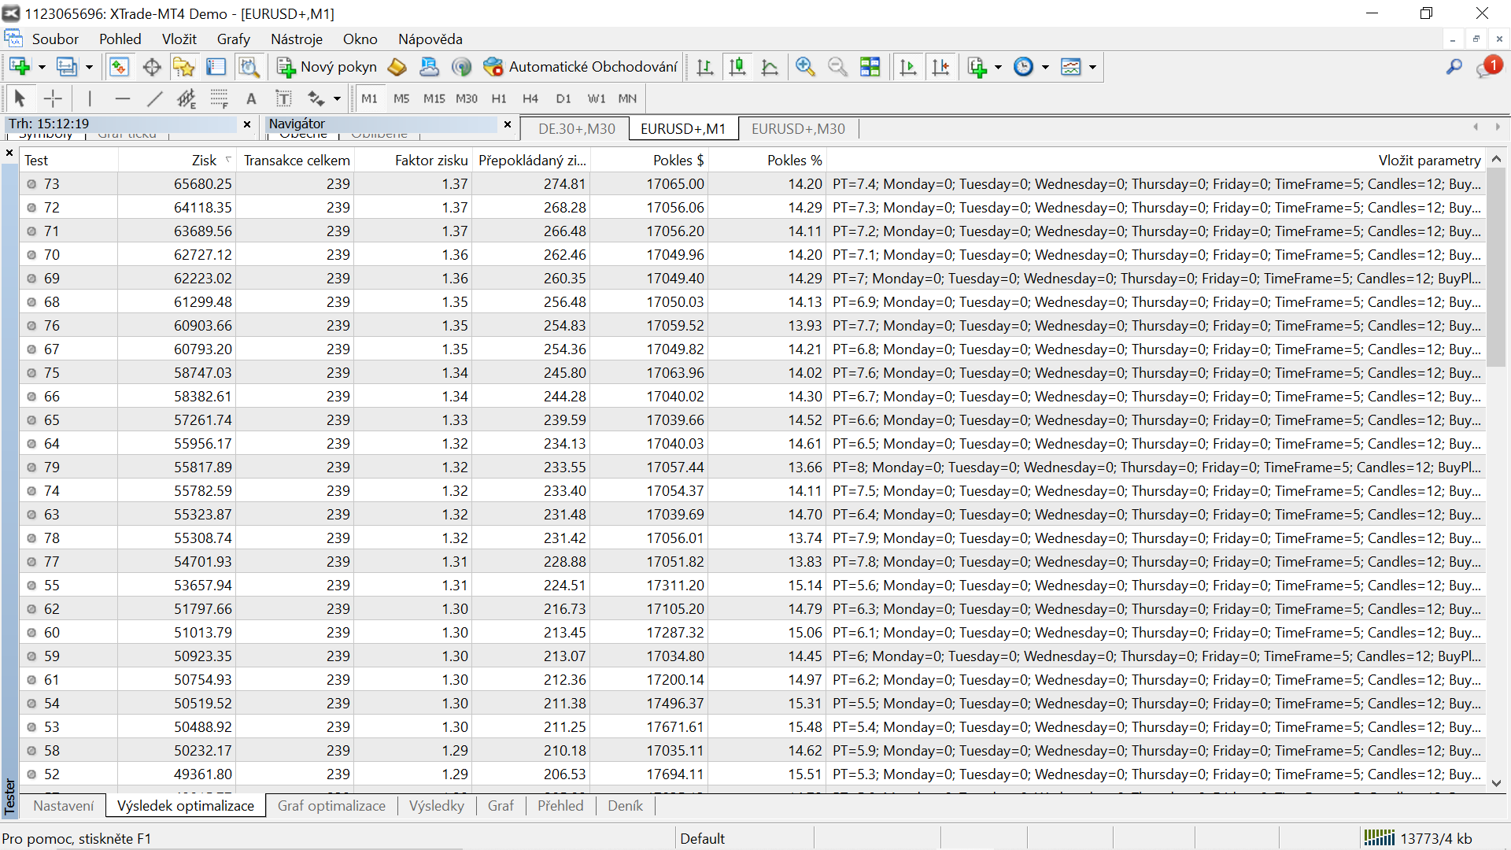Click the search magnifier icon at right
This screenshot has width=1511, height=850.
coord(1454,67)
